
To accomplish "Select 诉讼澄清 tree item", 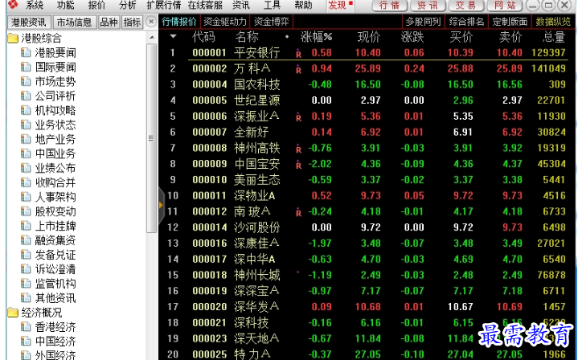I will (55, 269).
